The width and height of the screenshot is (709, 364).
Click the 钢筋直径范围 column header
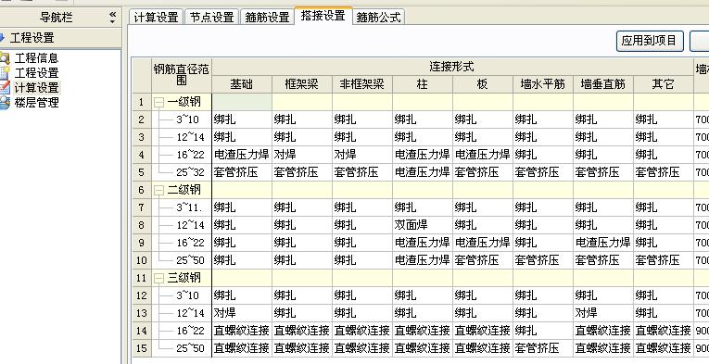tap(182, 75)
